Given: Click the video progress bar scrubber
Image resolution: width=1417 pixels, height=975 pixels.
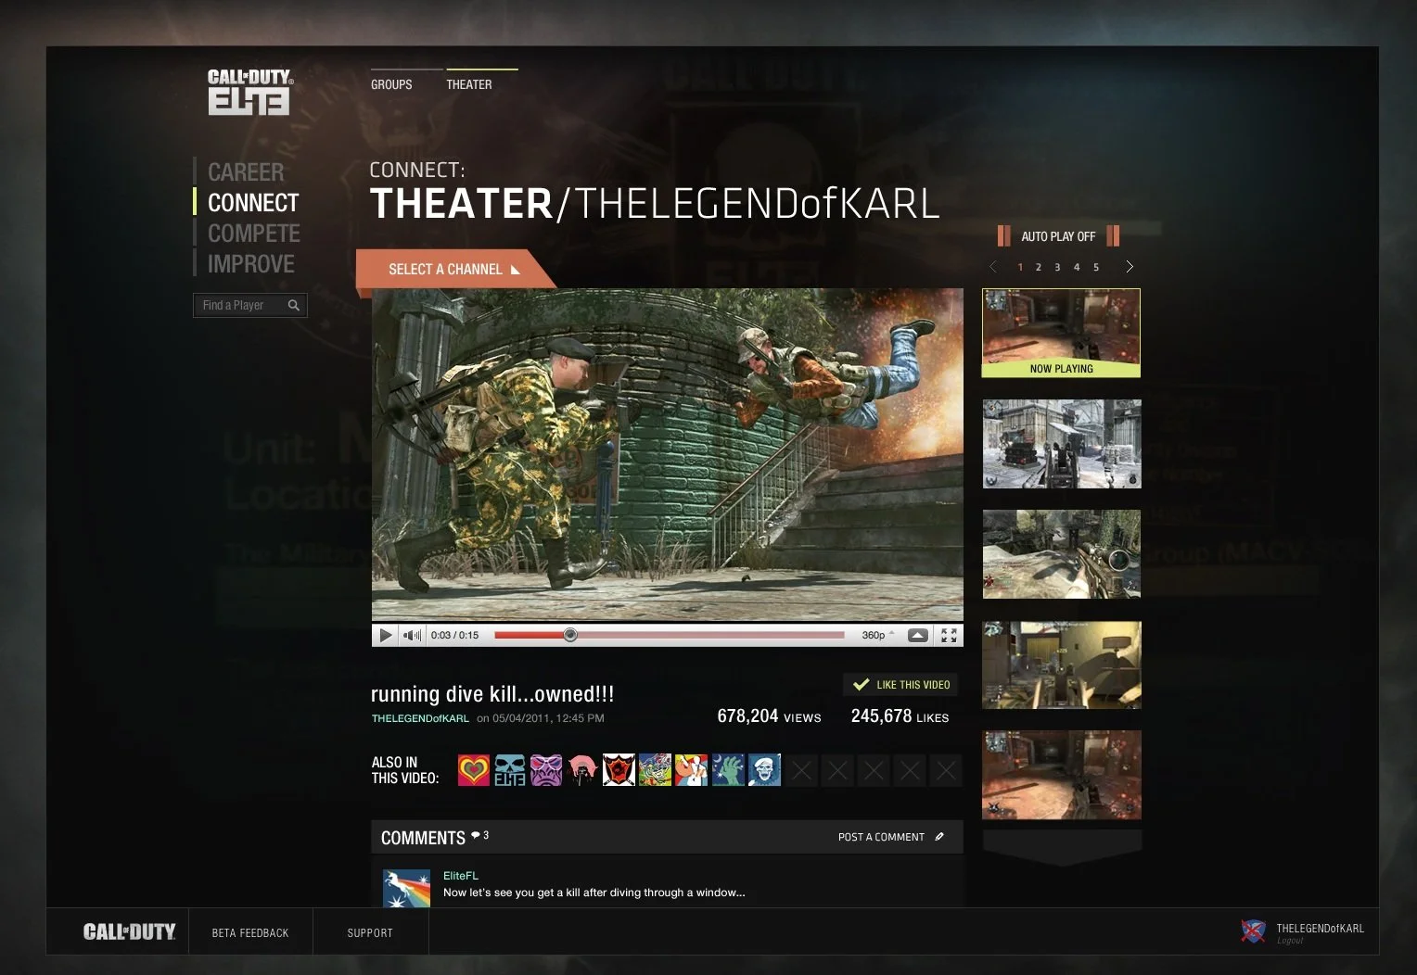Looking at the screenshot, I should (x=570, y=635).
